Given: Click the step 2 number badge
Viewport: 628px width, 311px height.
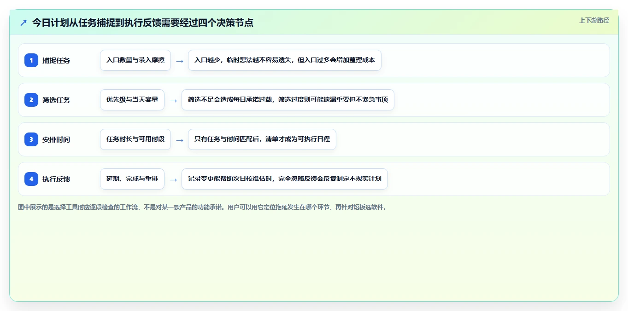Looking at the screenshot, I should pos(31,100).
